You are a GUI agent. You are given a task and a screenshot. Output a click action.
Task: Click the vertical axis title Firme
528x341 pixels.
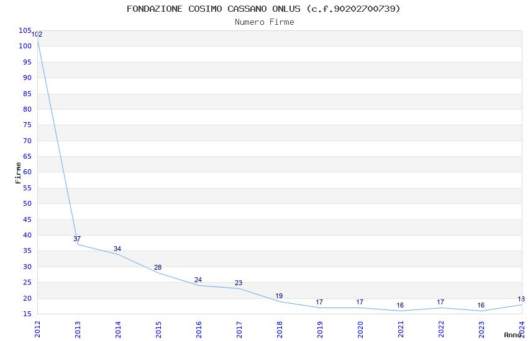(x=18, y=173)
